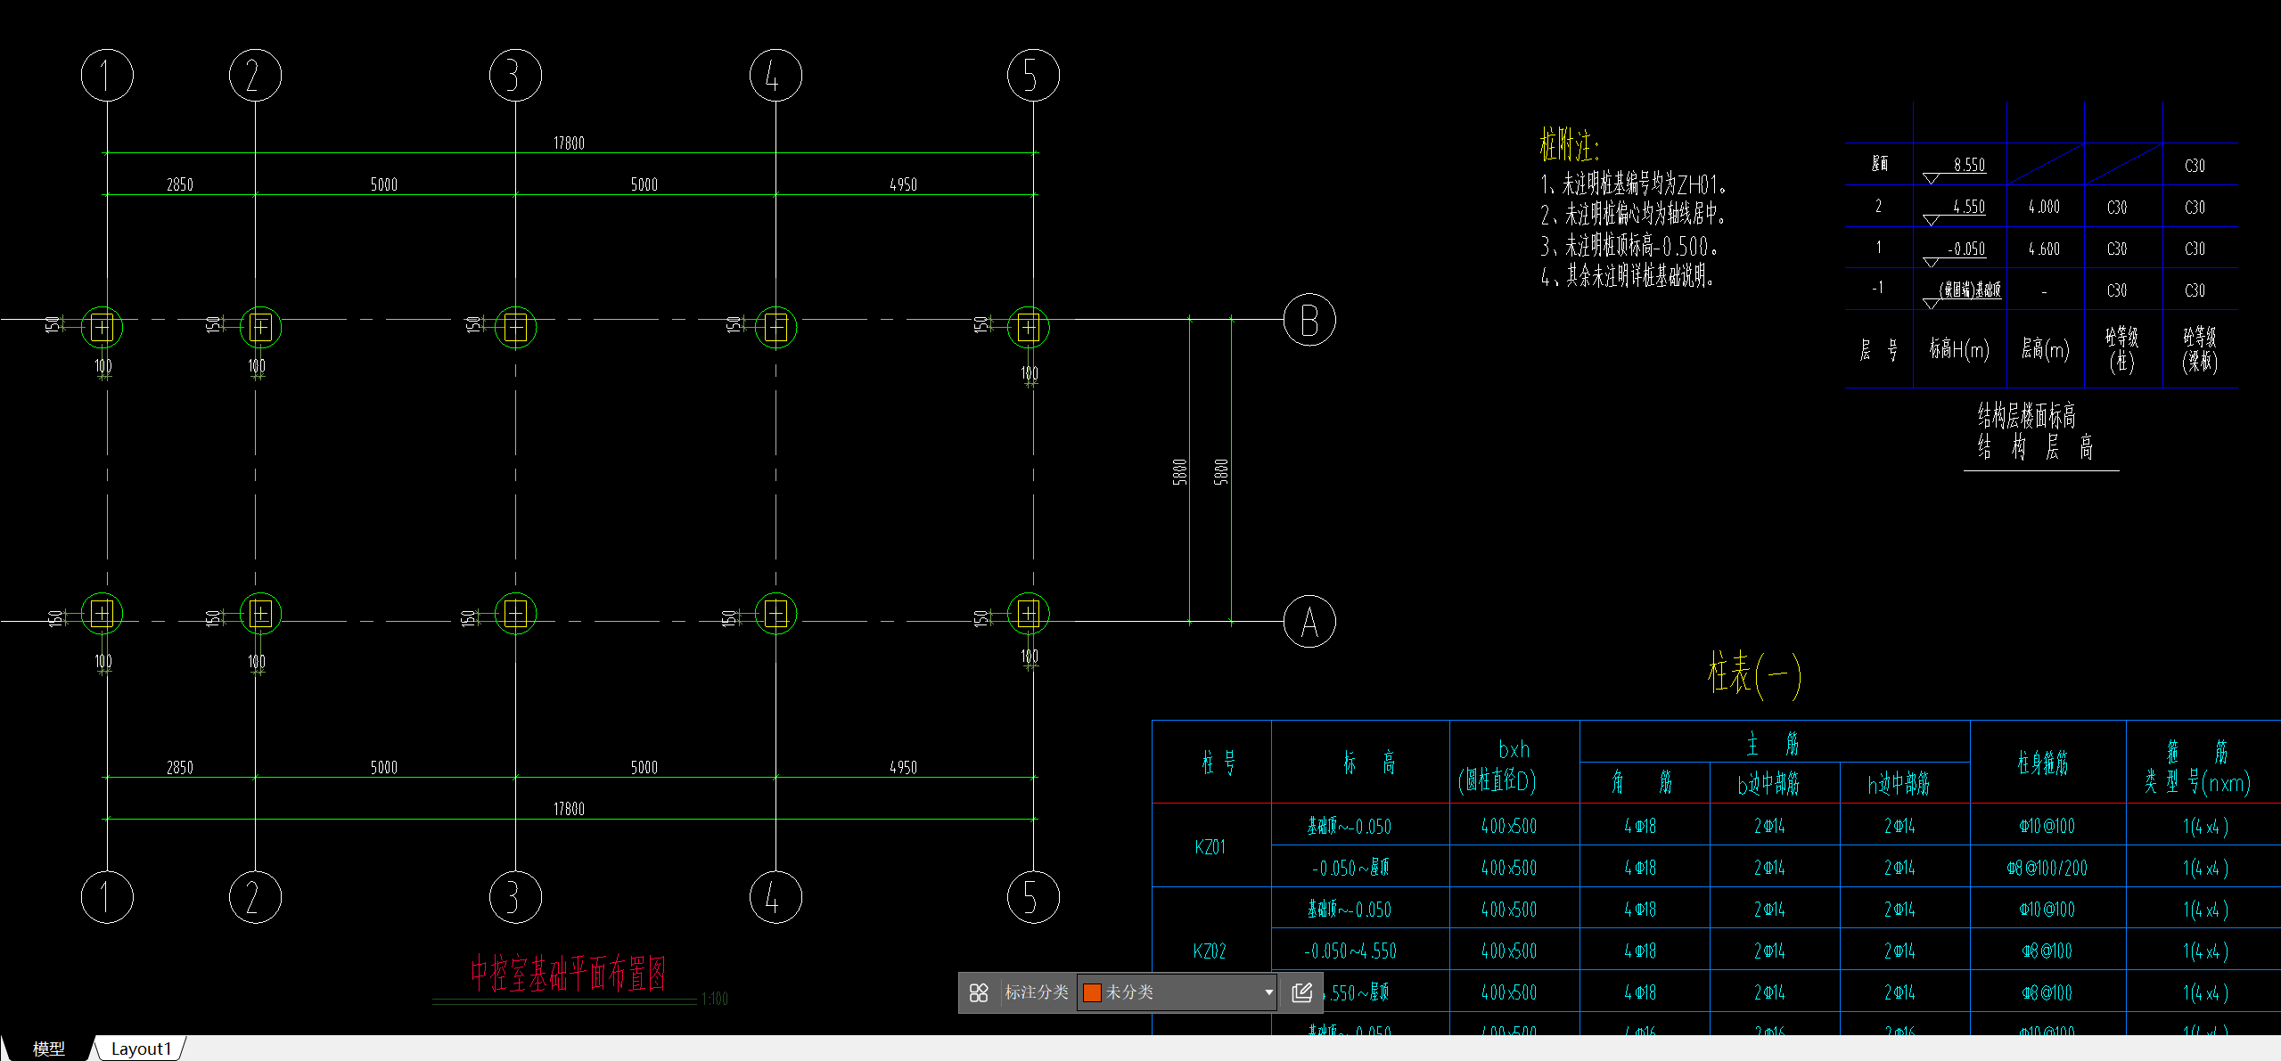
Task: Switch to the 模型 tab
Action: click(49, 1049)
